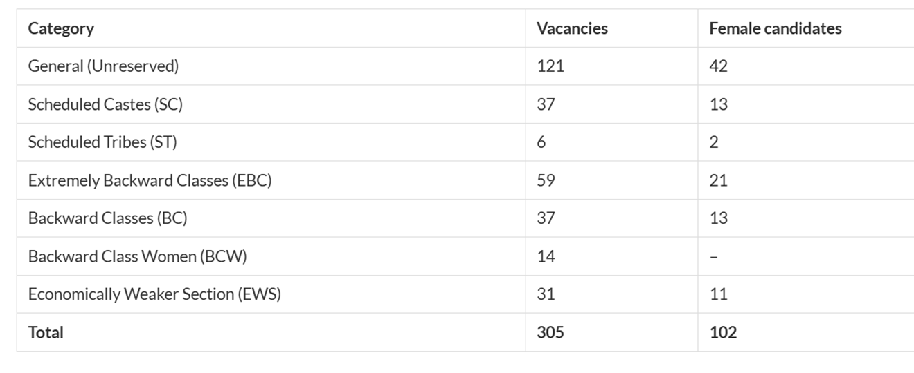Click the Female candidates column header
The image size is (914, 373).
point(775,28)
